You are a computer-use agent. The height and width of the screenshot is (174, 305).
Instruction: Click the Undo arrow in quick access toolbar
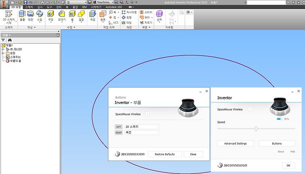coord(30,3)
